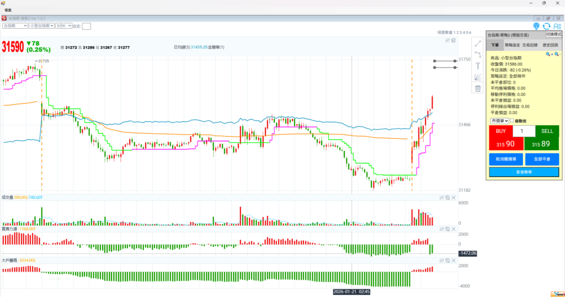Expand the 市價單 order type dropdown
Image resolution: width=565 pixels, height=297 pixels.
[498, 121]
